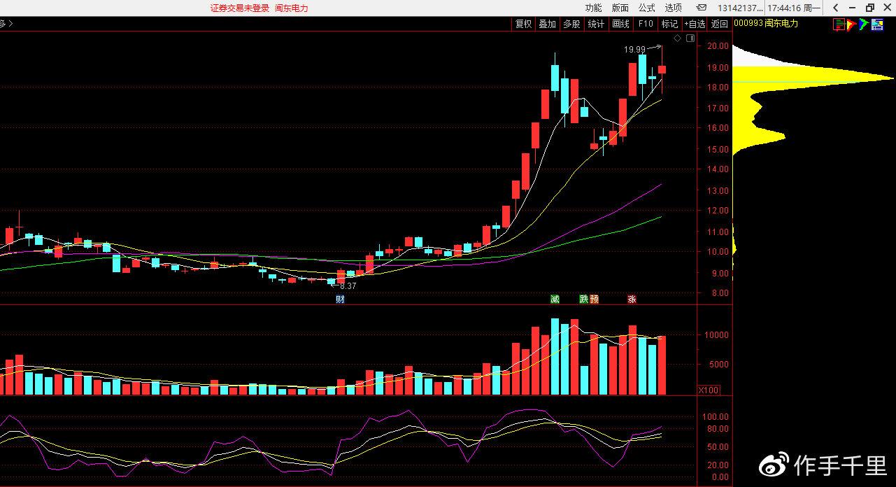Click the last red candlestick on the chart

click(x=662, y=69)
